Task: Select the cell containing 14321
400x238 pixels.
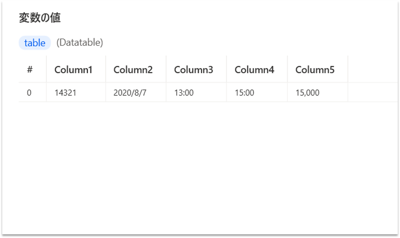Action: [65, 93]
